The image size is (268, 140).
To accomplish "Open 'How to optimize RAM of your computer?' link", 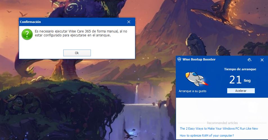I will (207, 136).
